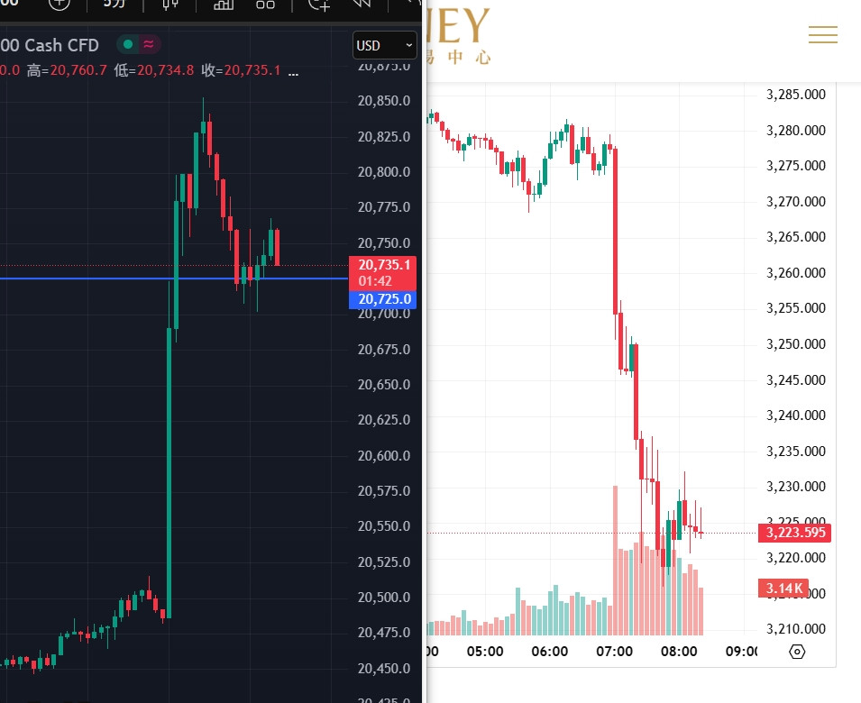Open the layout templates grid icon
Viewport: 861px width, 703px height.
[x=265, y=4]
